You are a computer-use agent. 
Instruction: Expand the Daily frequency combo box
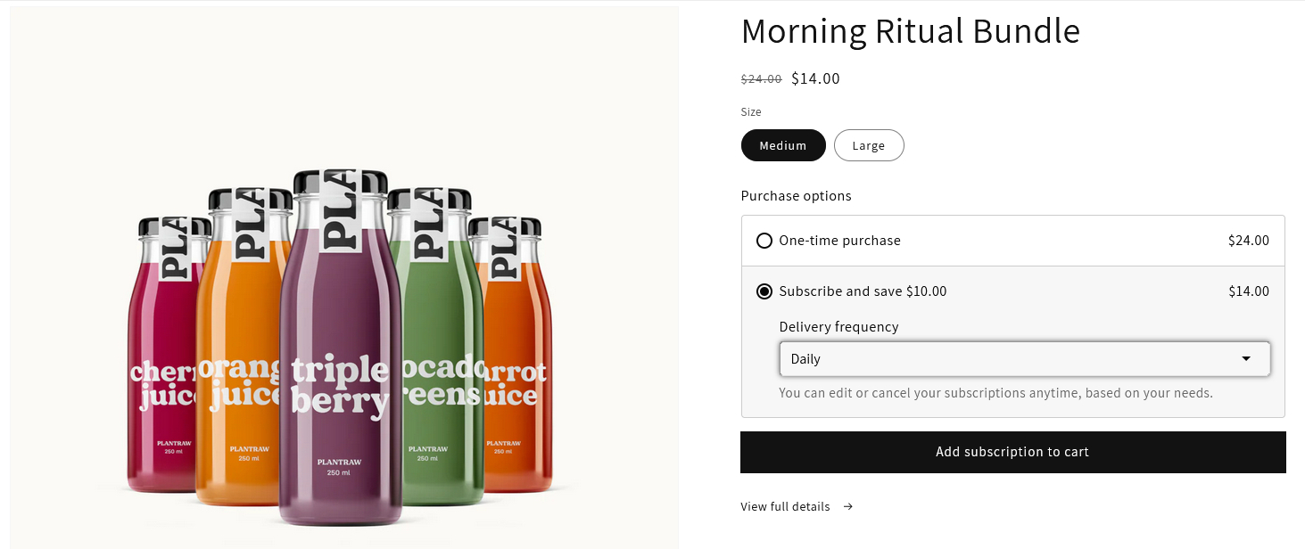[x=1025, y=358]
